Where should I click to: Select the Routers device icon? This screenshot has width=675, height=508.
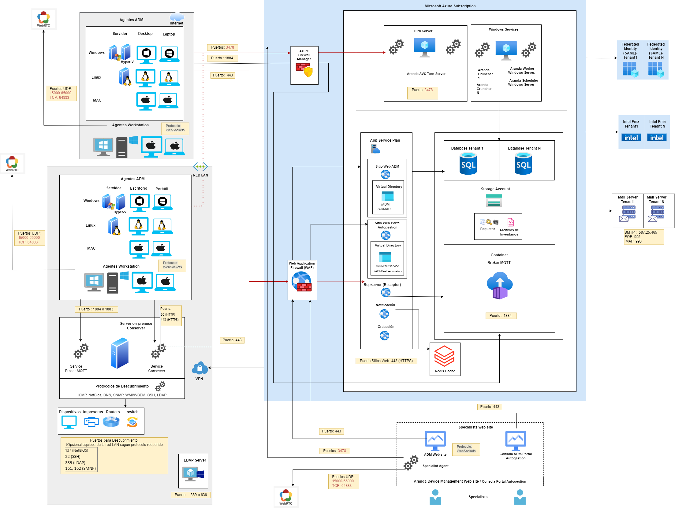pos(111,422)
